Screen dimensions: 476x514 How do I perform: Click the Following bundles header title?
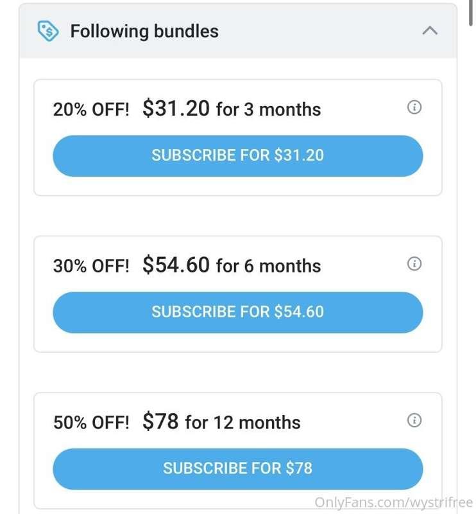click(x=144, y=31)
